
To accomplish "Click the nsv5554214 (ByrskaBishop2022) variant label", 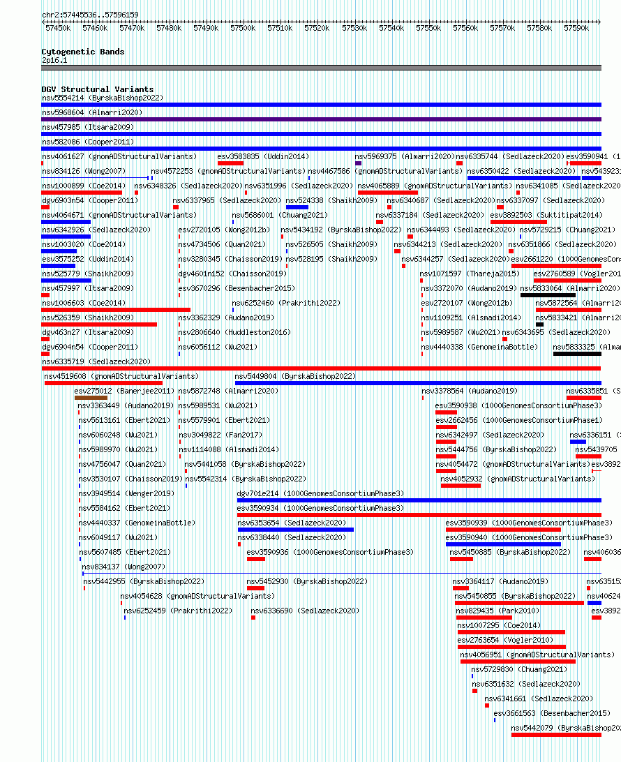I will pos(103,98).
